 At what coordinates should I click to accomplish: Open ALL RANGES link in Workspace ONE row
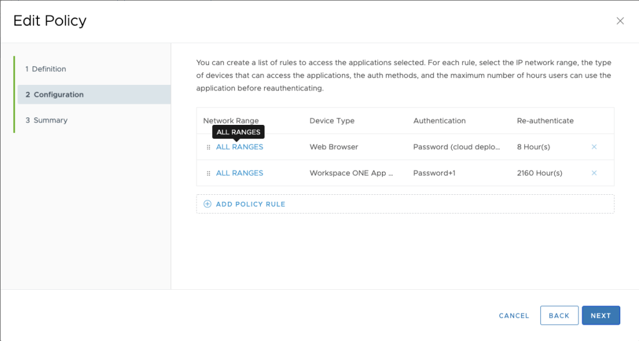tap(240, 173)
